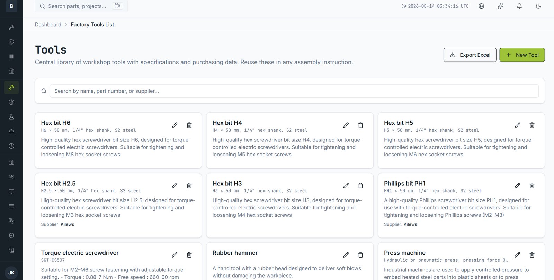
Task: Open the fingerprint icon in the sidebar
Action: 11,102
